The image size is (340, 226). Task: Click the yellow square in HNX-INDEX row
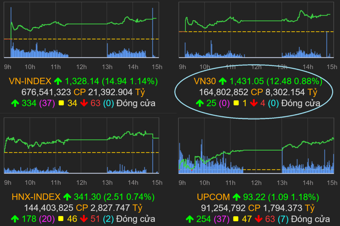(61, 219)
